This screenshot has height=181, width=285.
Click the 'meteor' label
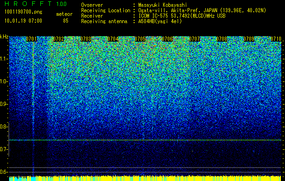[x=64, y=14]
